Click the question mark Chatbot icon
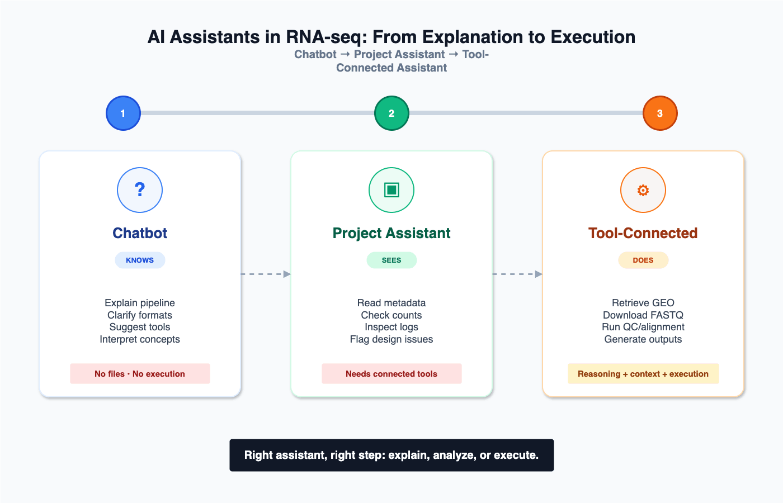The image size is (783, 503). coord(140,190)
